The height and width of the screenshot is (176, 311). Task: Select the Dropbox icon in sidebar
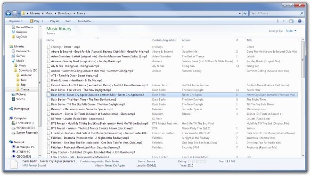tap(14, 32)
